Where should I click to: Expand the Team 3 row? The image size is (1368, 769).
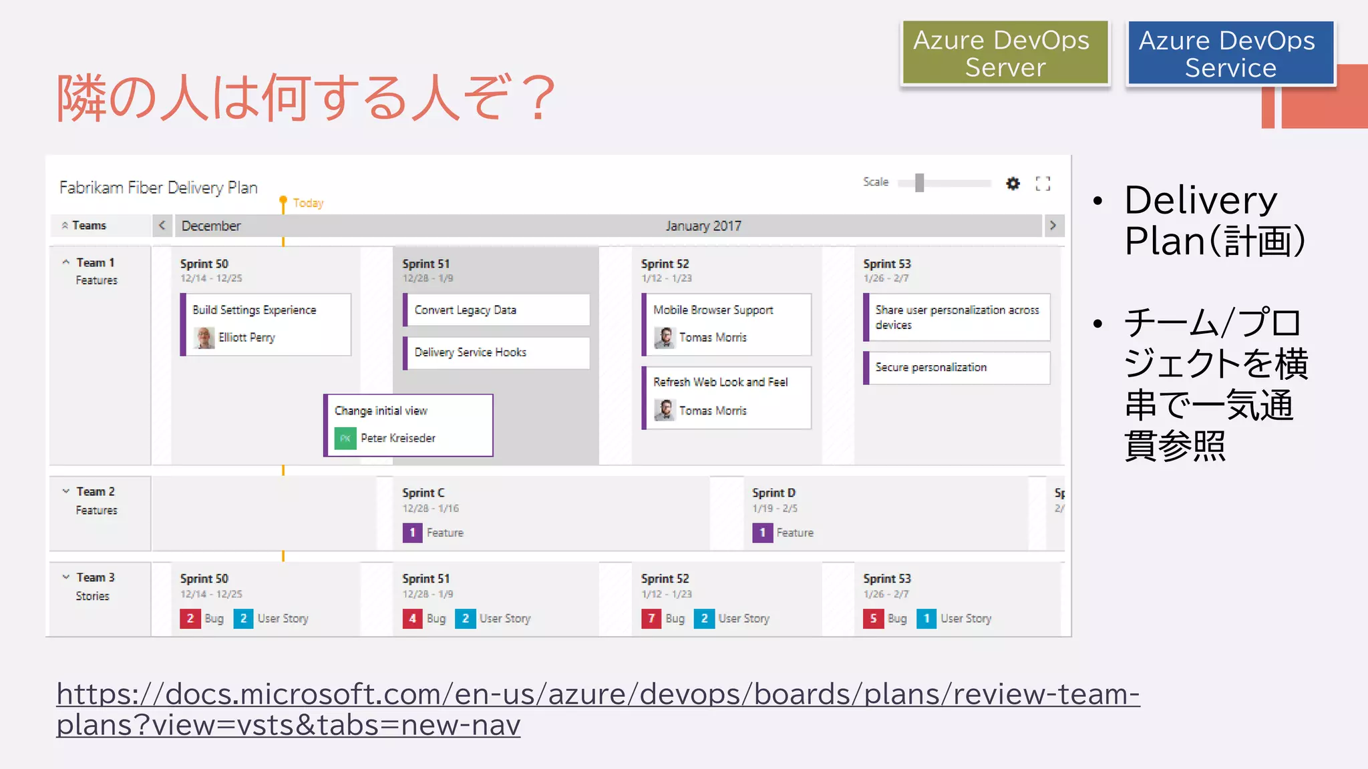(x=65, y=577)
